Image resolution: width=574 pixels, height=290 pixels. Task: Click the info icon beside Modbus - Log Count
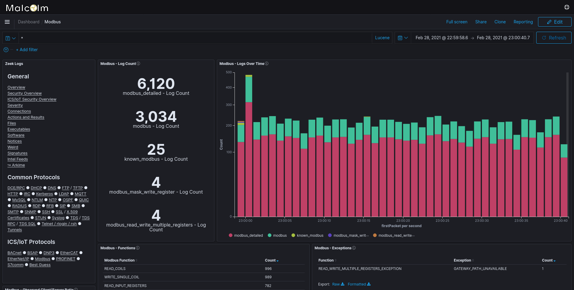point(138,63)
